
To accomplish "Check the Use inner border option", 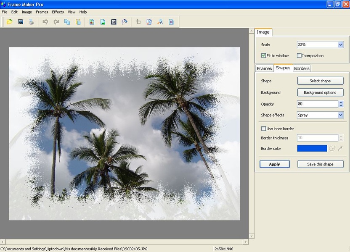I will (x=263, y=129).
